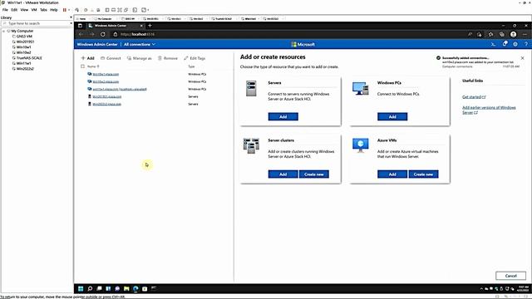This screenshot has width=532, height=299.
Task: Click the VMware snapshot toolbar icon
Action: [86, 10]
